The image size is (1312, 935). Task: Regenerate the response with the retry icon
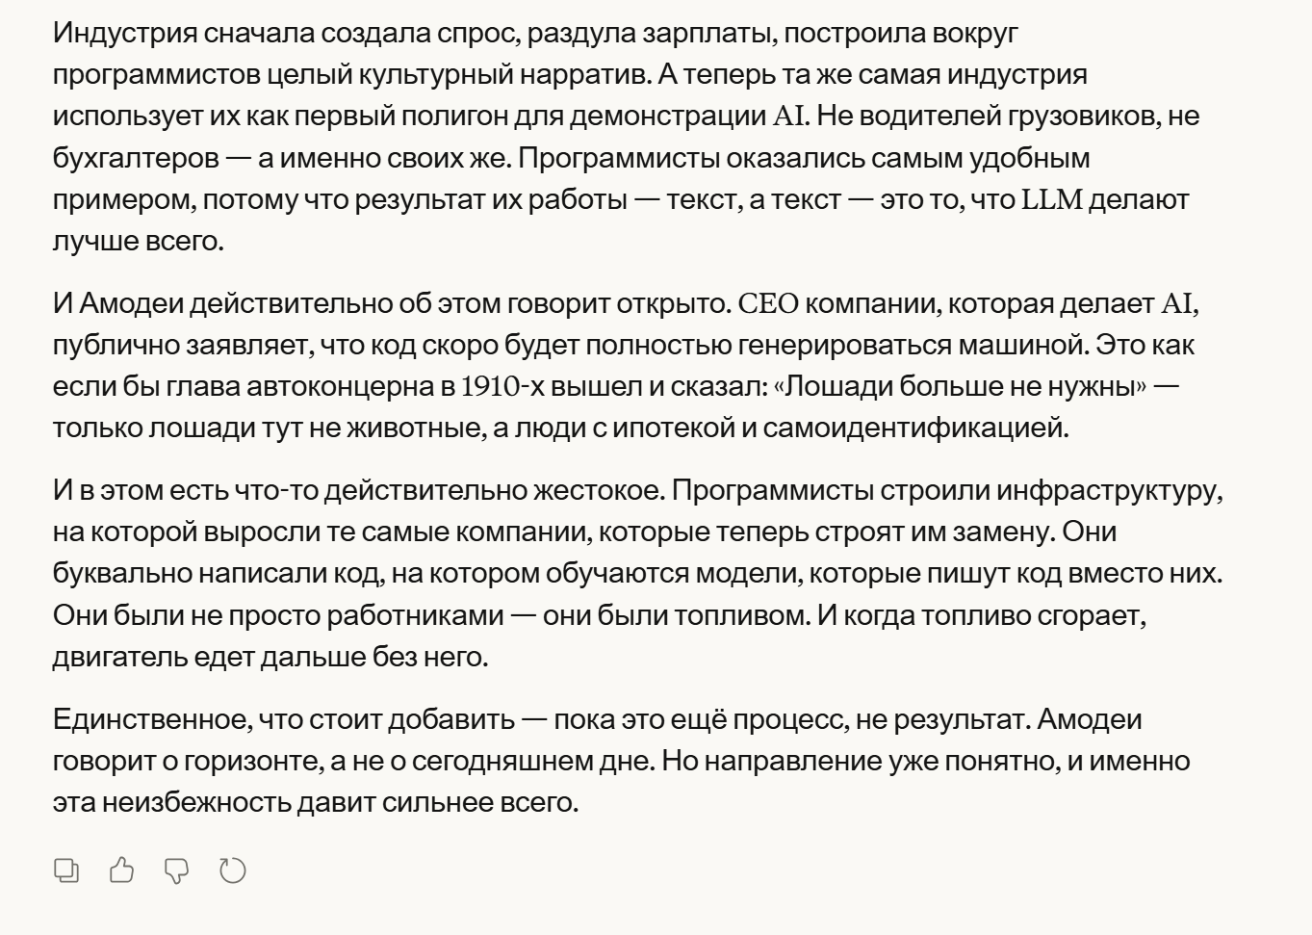point(233,871)
